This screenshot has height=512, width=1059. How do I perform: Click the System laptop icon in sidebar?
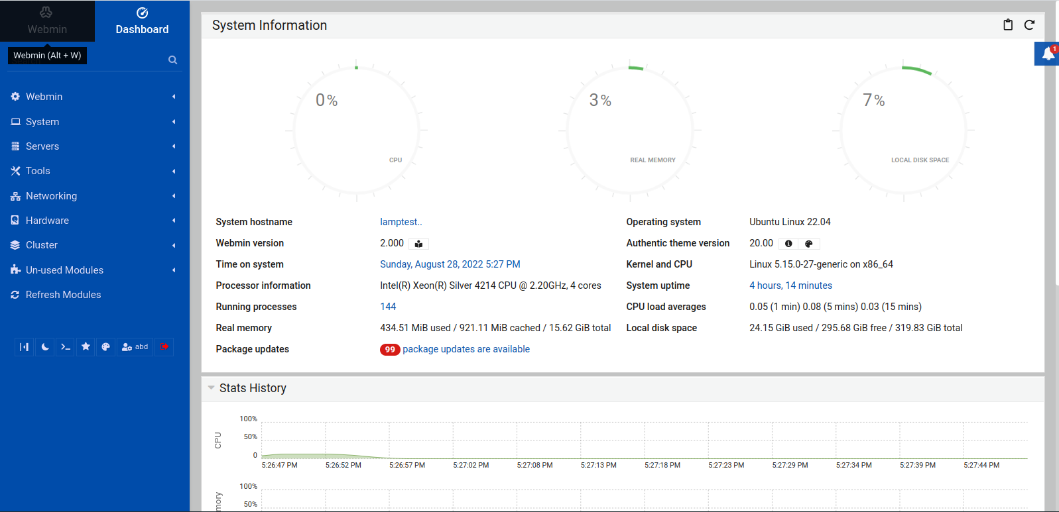pyautogui.click(x=15, y=122)
